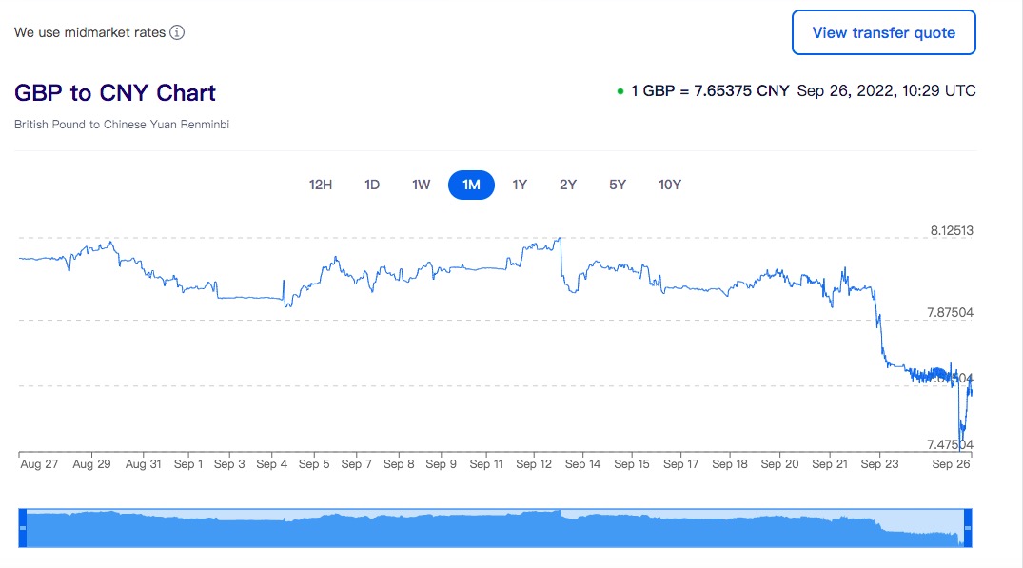Click the GBP to CNY Chart heading
Viewport: 1023px width, 568px height.
pos(115,92)
